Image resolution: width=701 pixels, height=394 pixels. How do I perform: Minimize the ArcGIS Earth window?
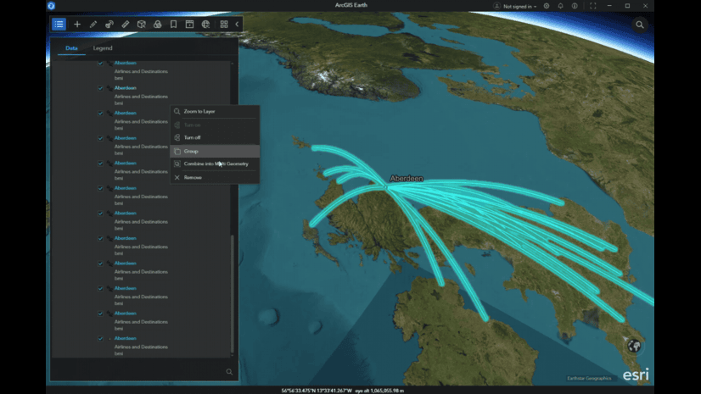[609, 6]
